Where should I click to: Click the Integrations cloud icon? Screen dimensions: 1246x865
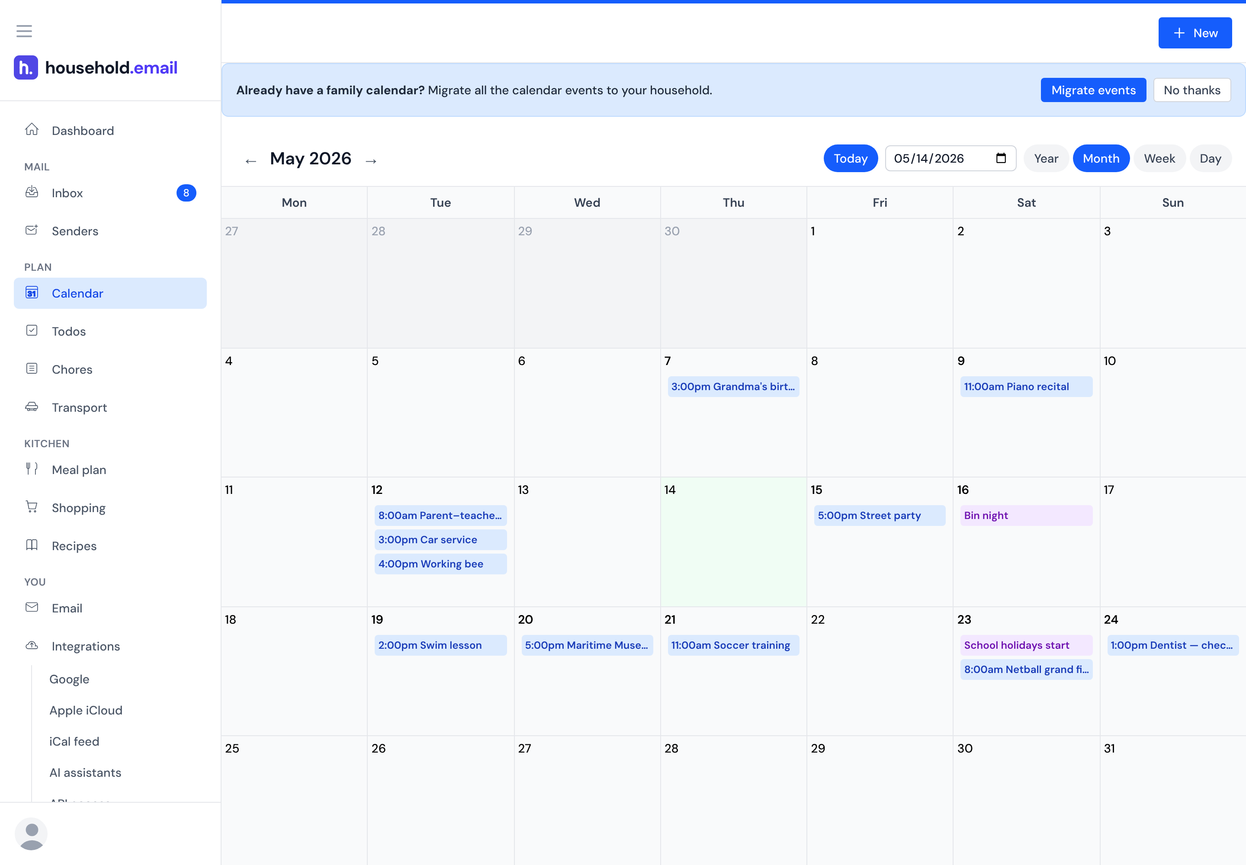(x=32, y=645)
